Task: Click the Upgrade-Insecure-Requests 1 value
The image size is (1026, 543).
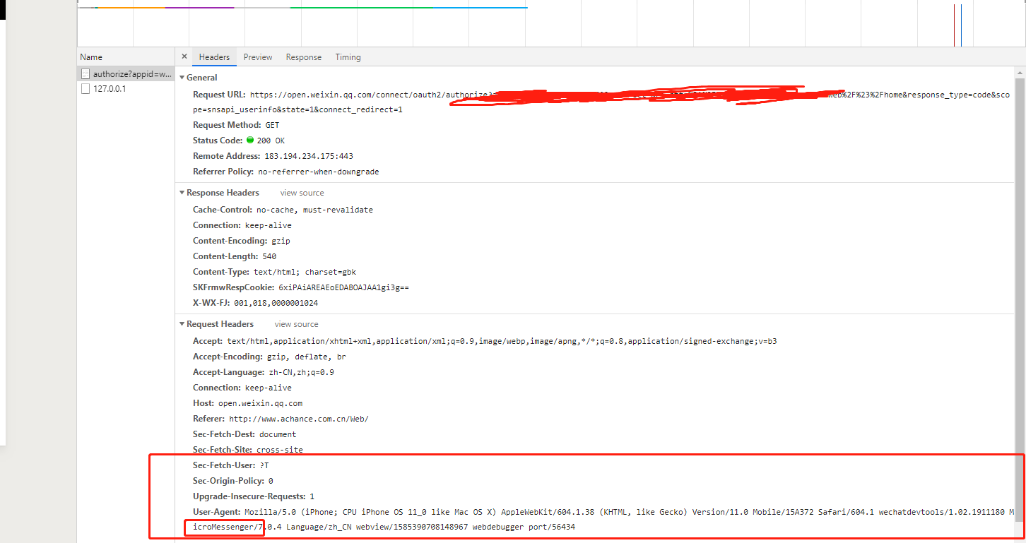Action: coord(312,496)
